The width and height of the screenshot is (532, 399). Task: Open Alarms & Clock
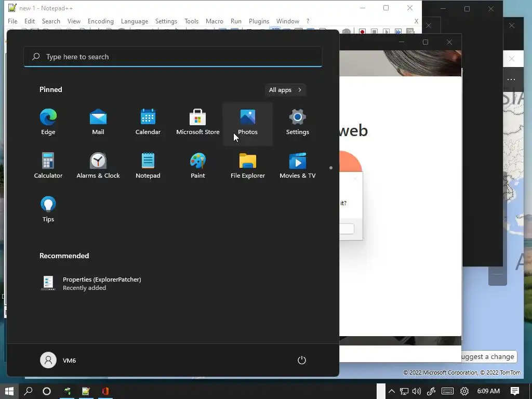[x=98, y=166]
